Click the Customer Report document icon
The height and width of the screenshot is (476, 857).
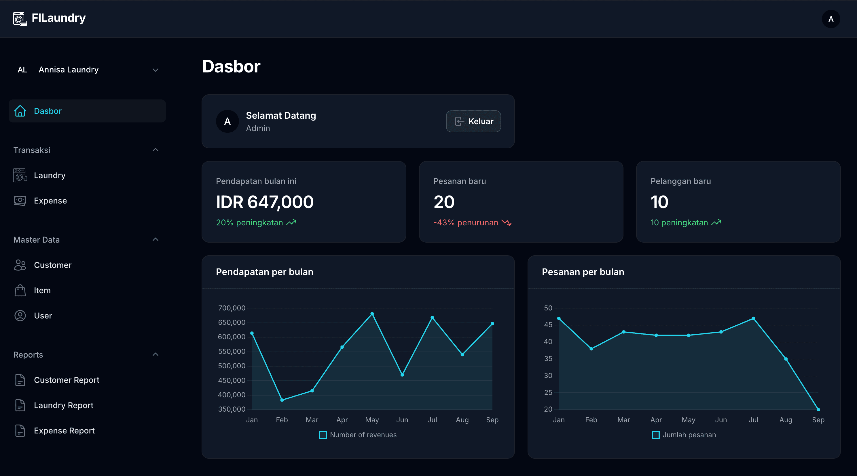tap(20, 380)
